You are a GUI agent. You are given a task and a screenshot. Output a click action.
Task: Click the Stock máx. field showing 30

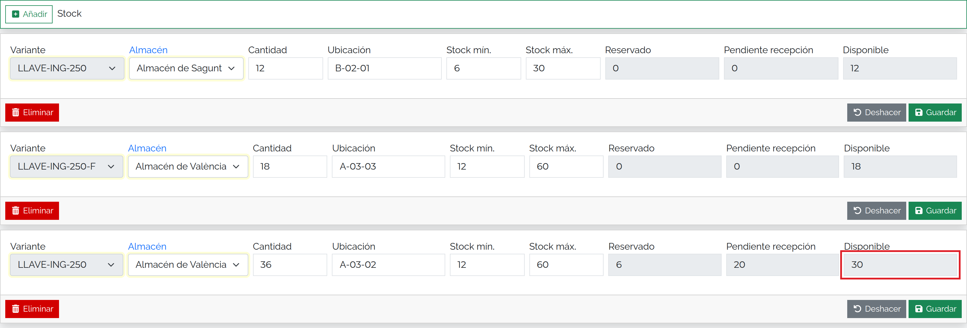click(563, 68)
